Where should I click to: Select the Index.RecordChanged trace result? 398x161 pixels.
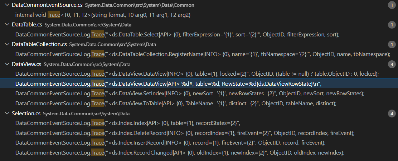180,153
